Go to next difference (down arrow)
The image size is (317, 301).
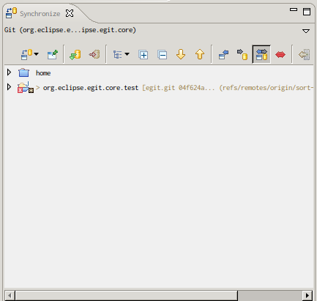(x=181, y=54)
